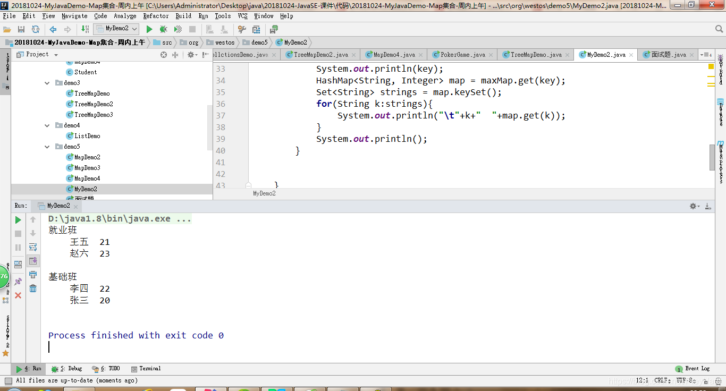Open the Terminal tool window button

145,369
